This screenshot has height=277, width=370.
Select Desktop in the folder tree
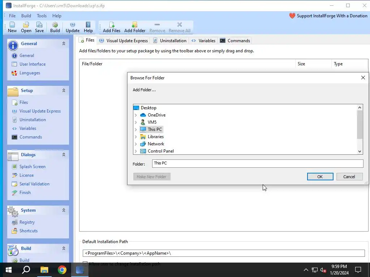[x=149, y=108]
